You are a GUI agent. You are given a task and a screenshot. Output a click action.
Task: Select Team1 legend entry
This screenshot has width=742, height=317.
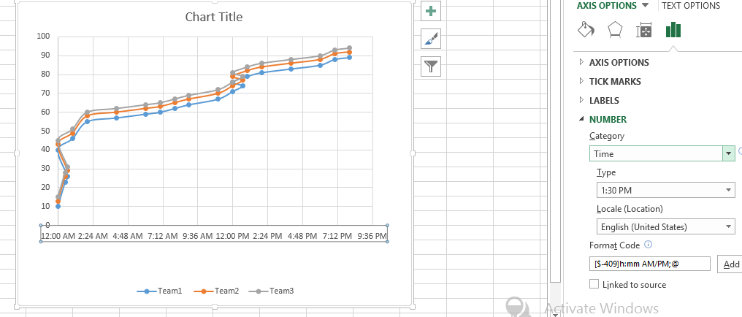pos(159,291)
